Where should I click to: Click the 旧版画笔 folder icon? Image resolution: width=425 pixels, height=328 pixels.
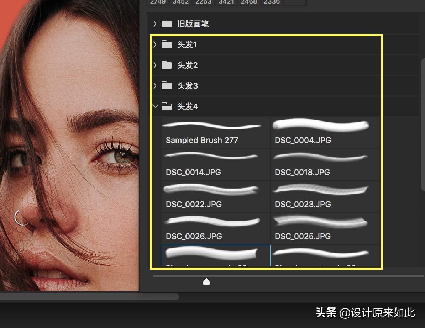coord(166,24)
